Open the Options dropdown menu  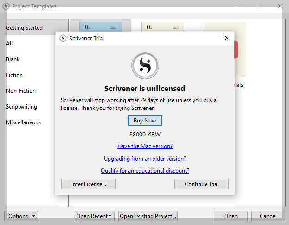[21, 216]
